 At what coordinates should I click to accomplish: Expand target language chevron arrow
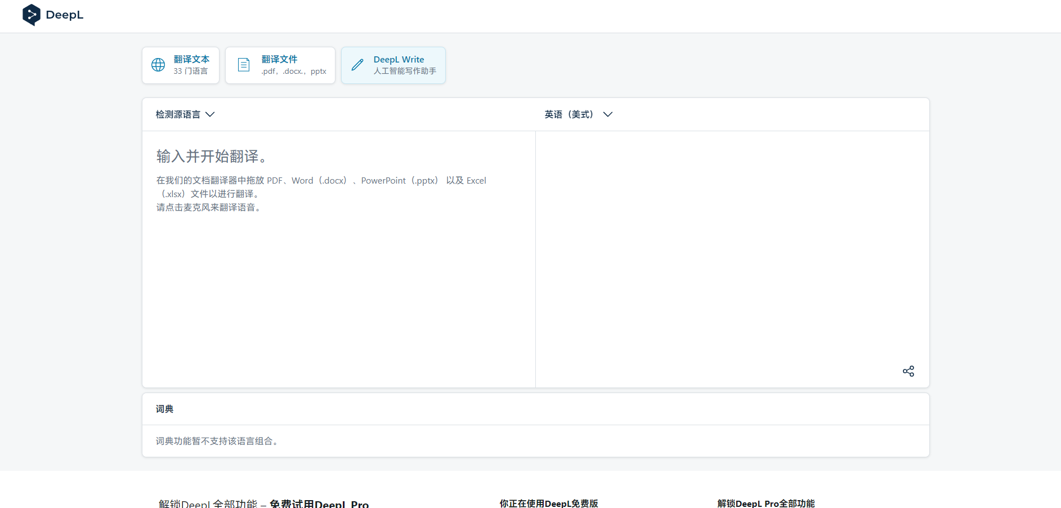(608, 114)
